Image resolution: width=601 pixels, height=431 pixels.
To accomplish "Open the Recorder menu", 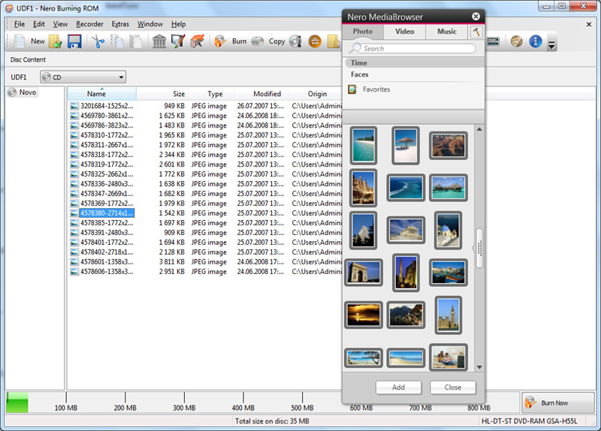I will (x=89, y=24).
